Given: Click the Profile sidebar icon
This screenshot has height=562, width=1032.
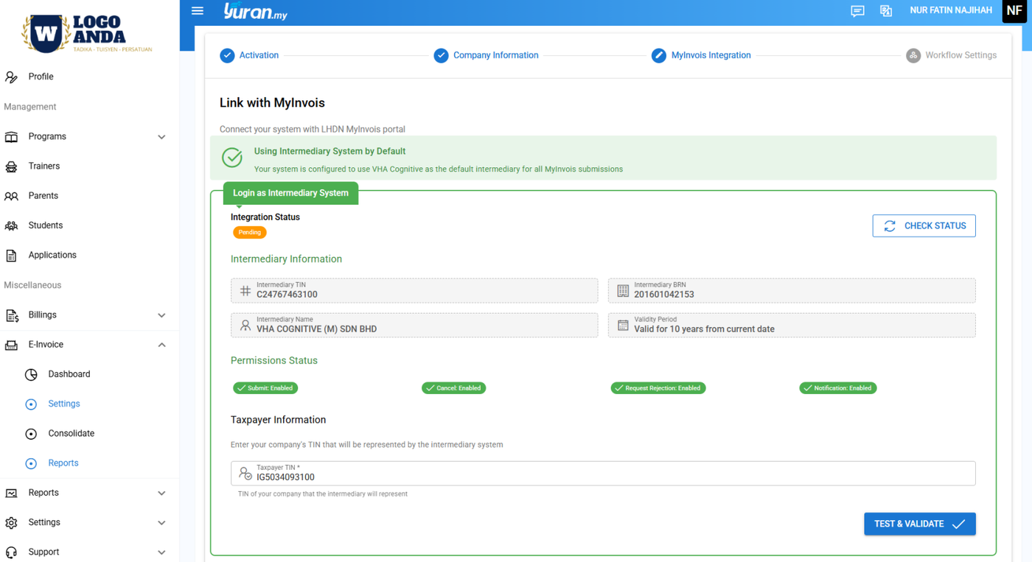Looking at the screenshot, I should click(12, 77).
